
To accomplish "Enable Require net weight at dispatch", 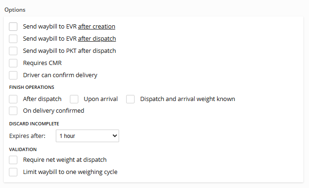I will click(x=13, y=160).
